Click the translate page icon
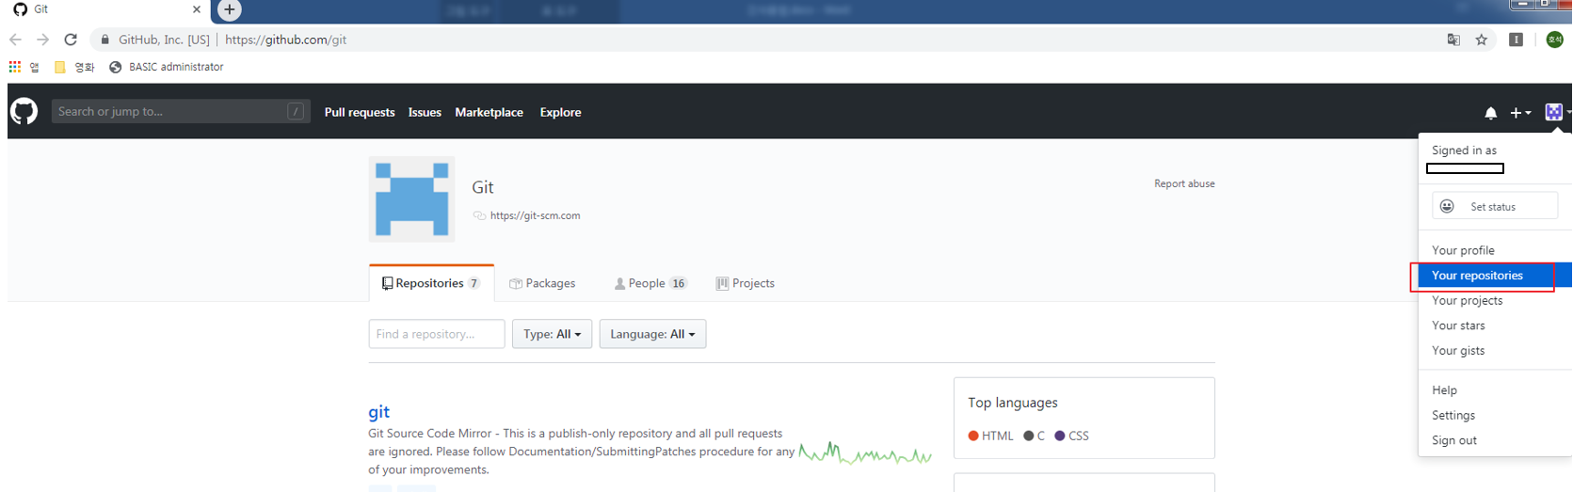 coord(1453,40)
